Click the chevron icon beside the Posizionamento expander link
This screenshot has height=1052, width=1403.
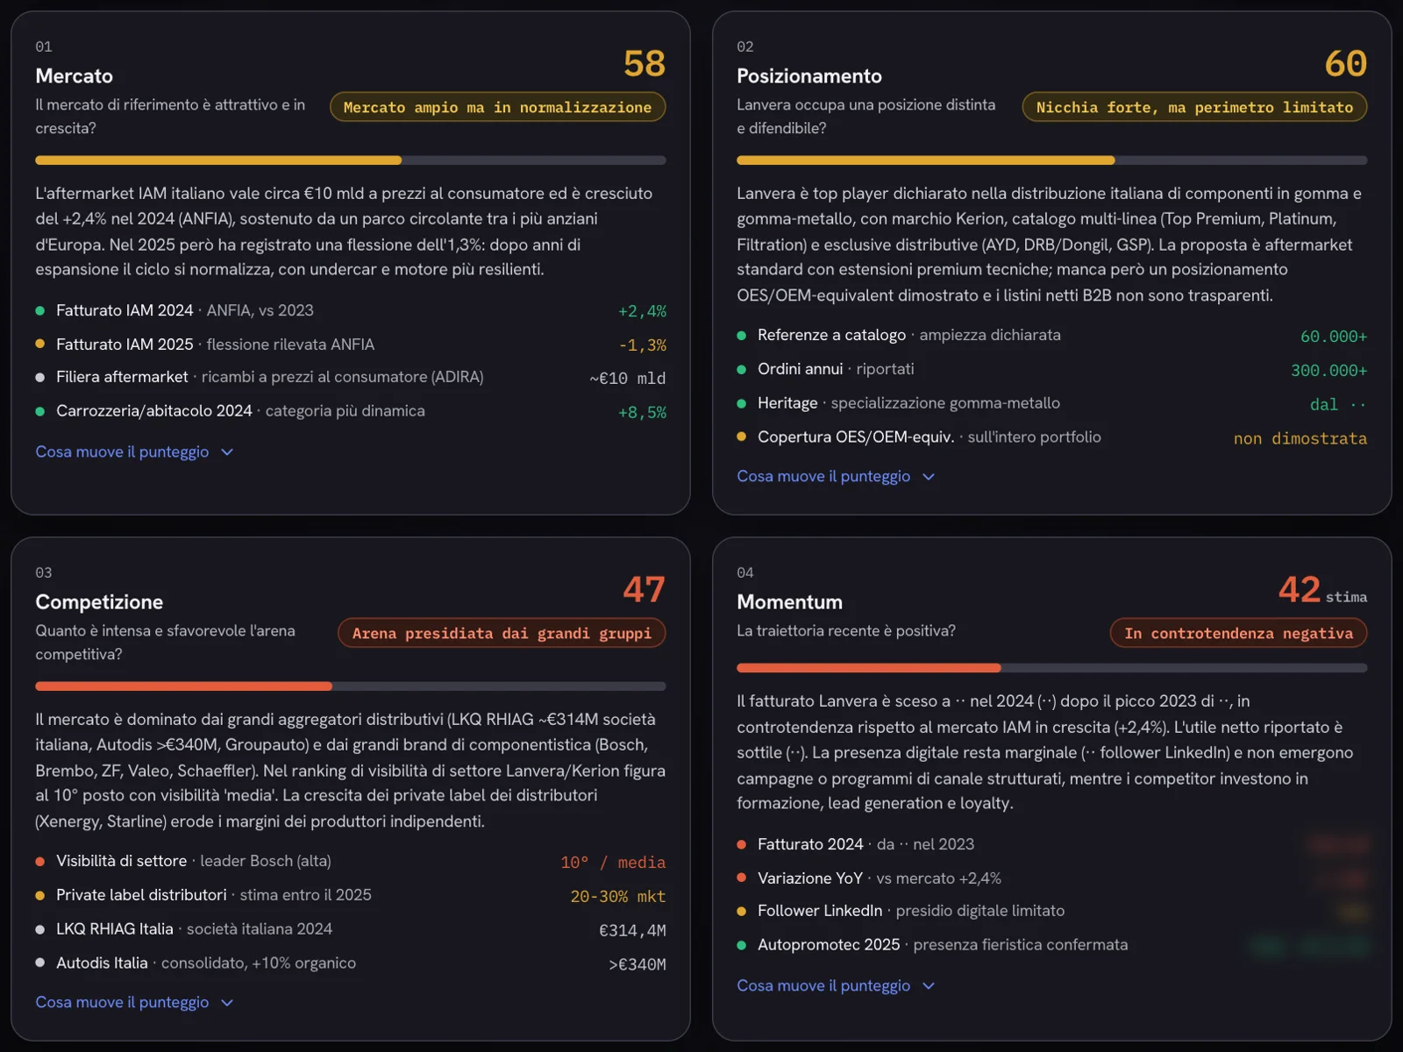point(929,477)
